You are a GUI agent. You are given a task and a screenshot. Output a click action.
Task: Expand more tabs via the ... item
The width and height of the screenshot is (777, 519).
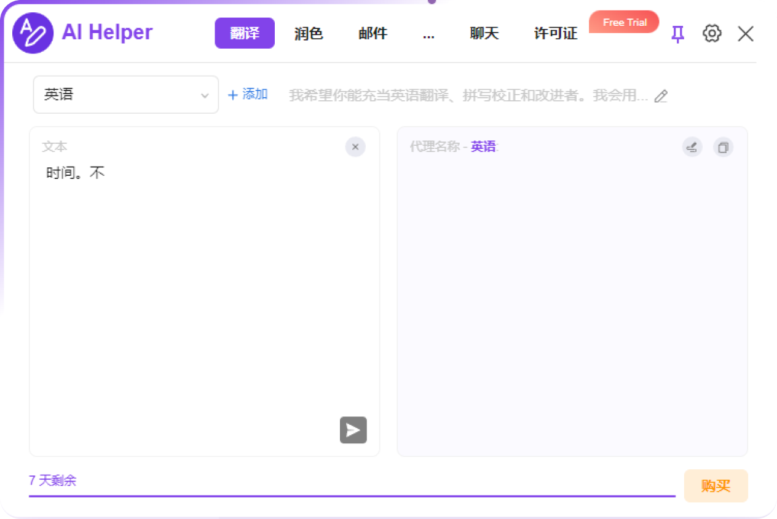[428, 33]
